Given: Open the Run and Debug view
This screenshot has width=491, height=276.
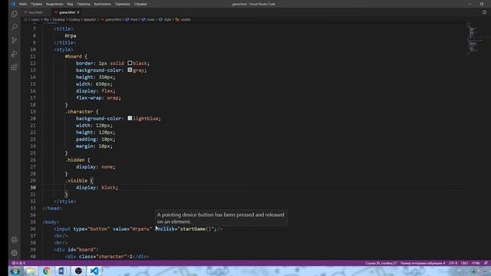Looking at the screenshot, I should point(15,54).
